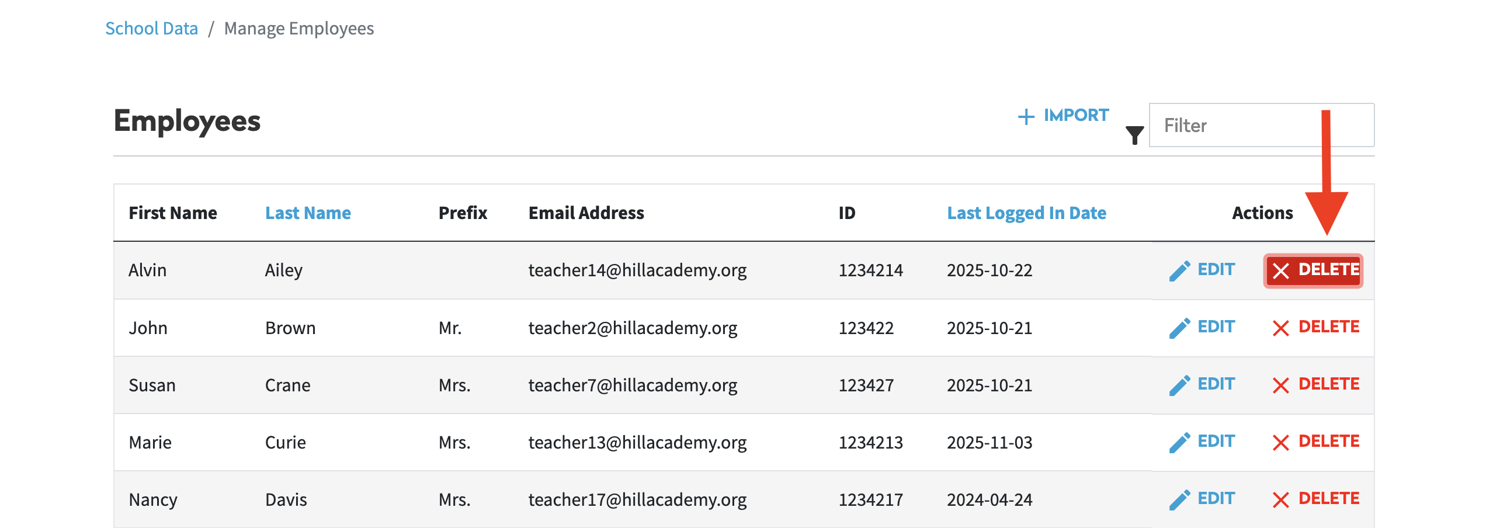Click the pencil icon for Nancy Davis
1493x528 pixels.
1179,500
